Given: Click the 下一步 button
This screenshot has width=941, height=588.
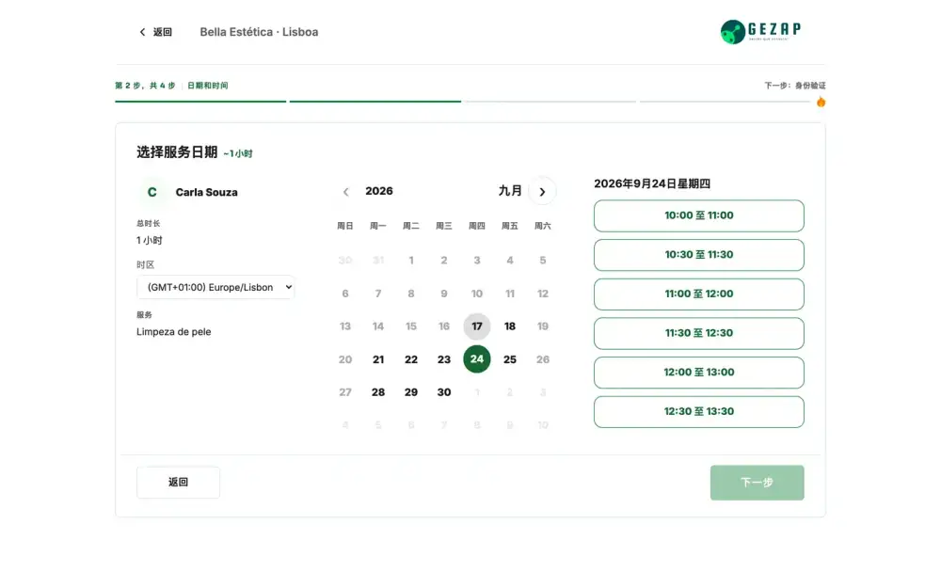Looking at the screenshot, I should tap(757, 483).
